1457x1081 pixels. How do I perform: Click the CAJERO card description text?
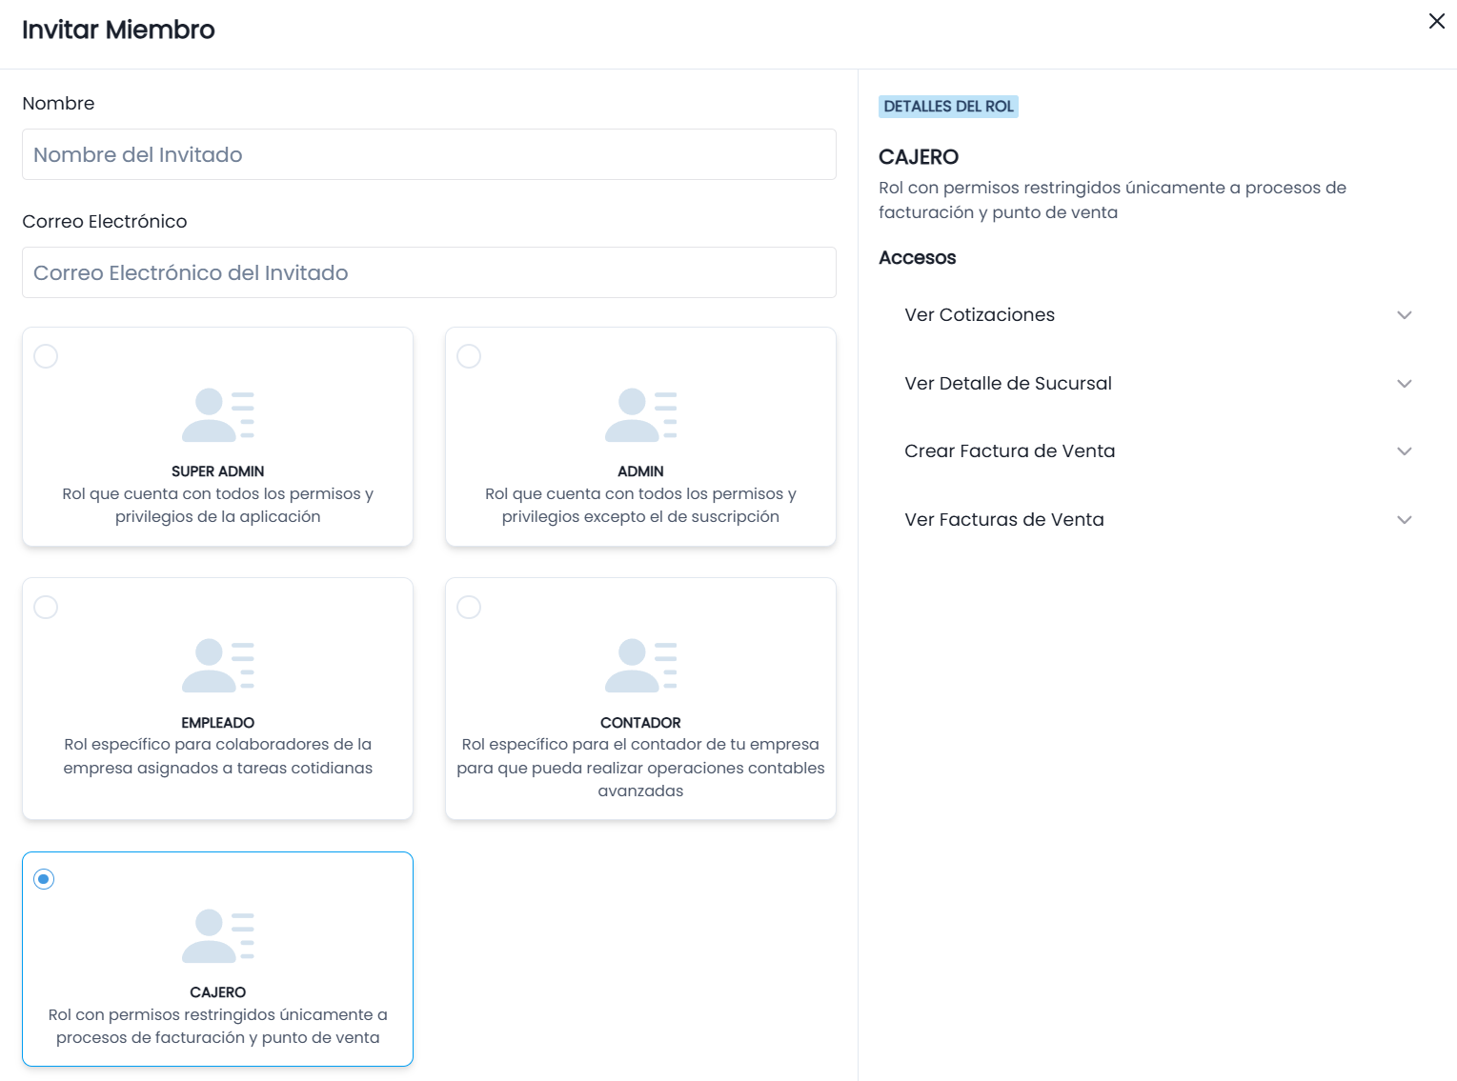tap(218, 1027)
